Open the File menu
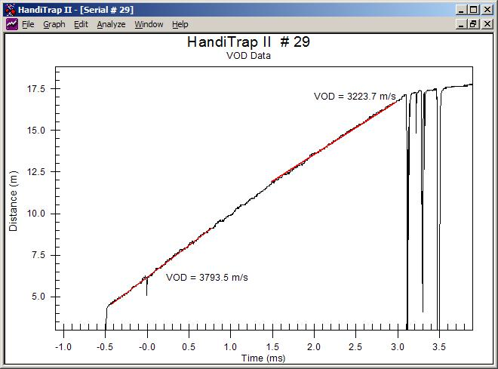 tap(29, 24)
